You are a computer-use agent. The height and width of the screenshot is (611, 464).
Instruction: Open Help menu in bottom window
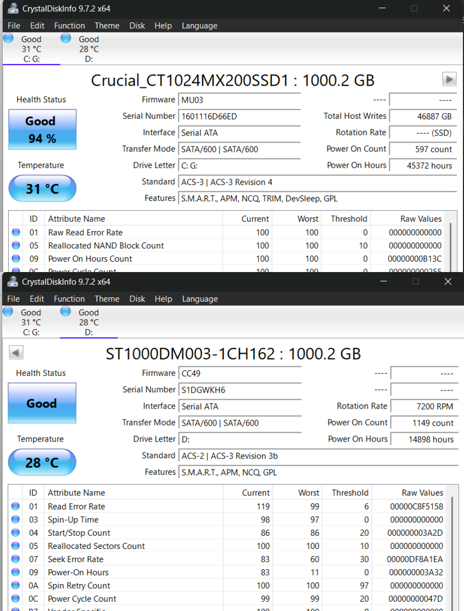(x=163, y=299)
